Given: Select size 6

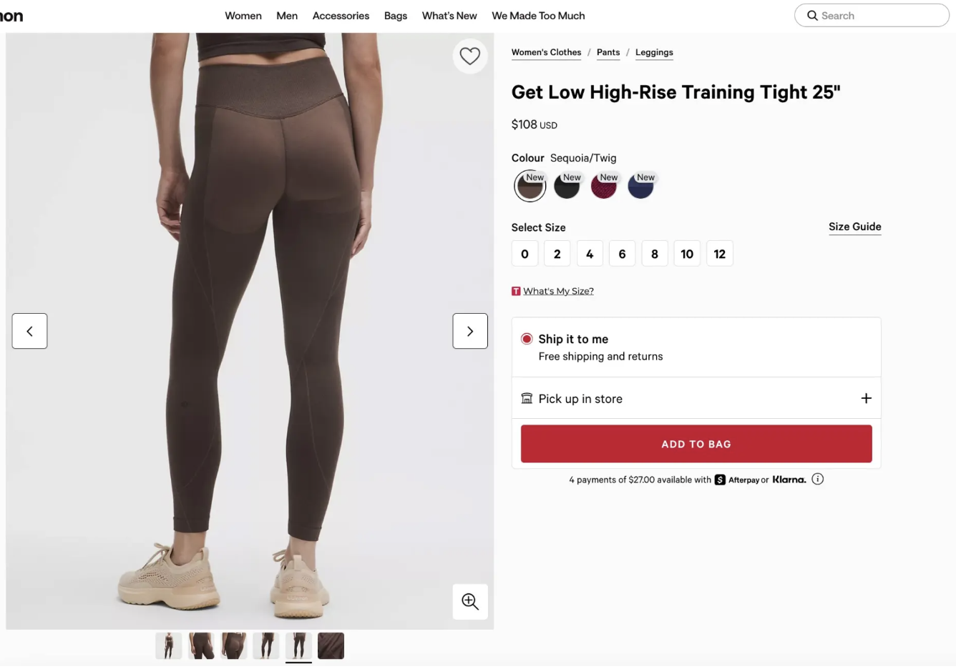Looking at the screenshot, I should tap(622, 254).
